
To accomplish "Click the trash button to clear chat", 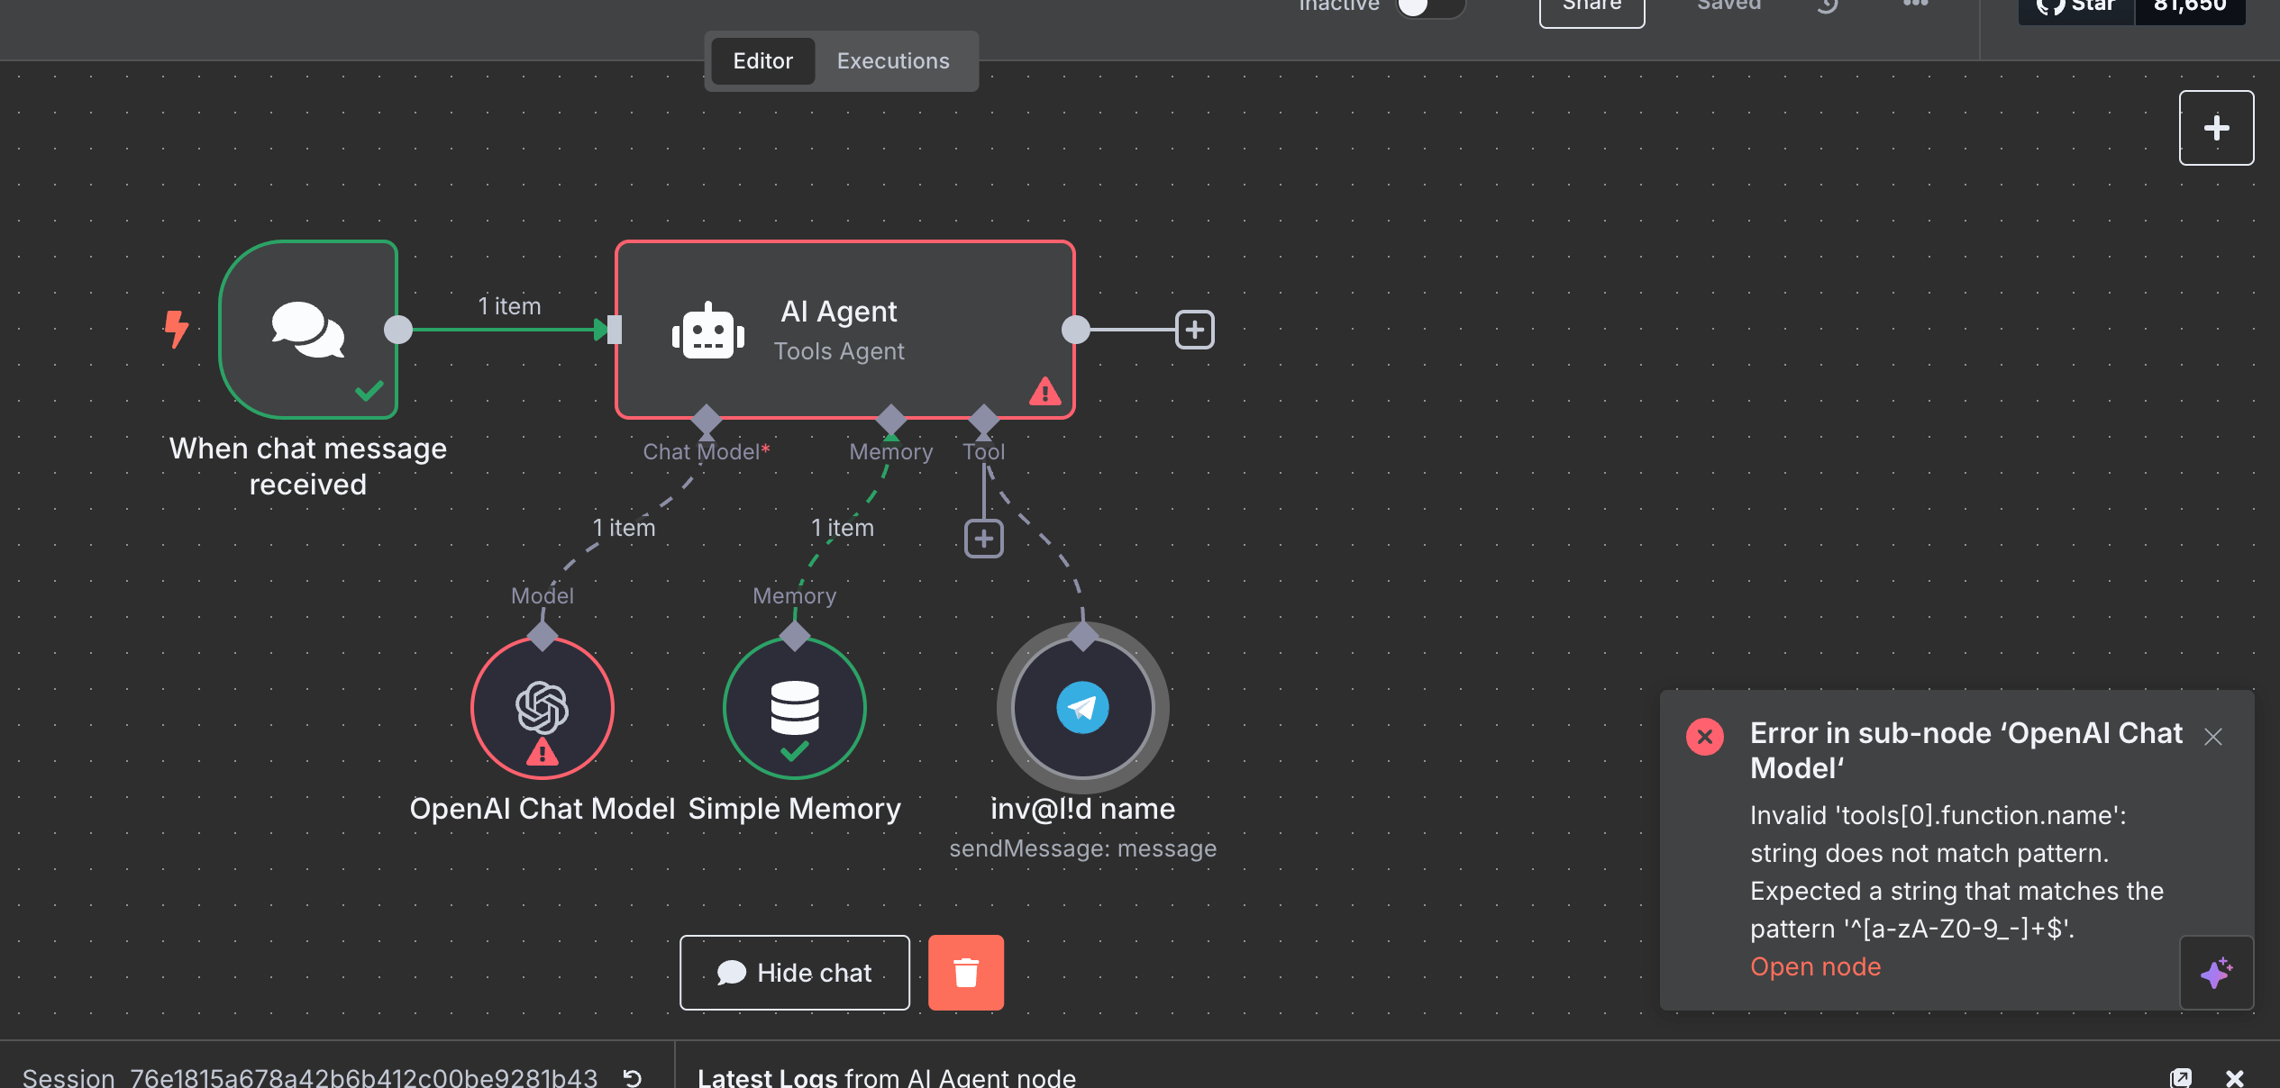I will [x=965, y=973].
